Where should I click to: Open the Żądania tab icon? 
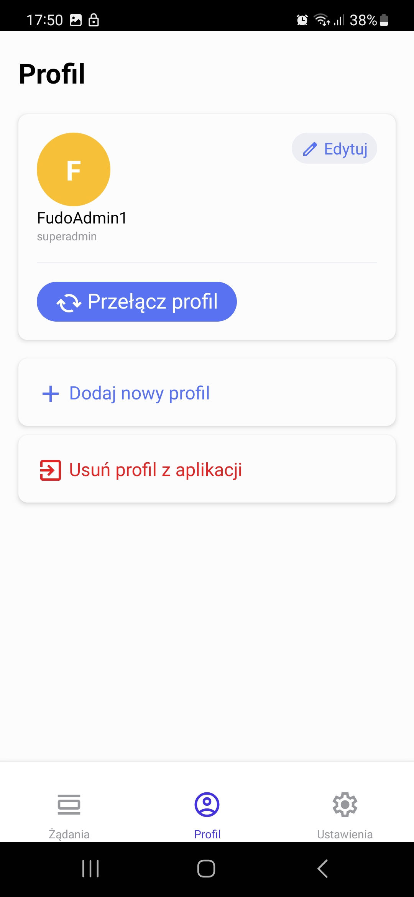(69, 804)
